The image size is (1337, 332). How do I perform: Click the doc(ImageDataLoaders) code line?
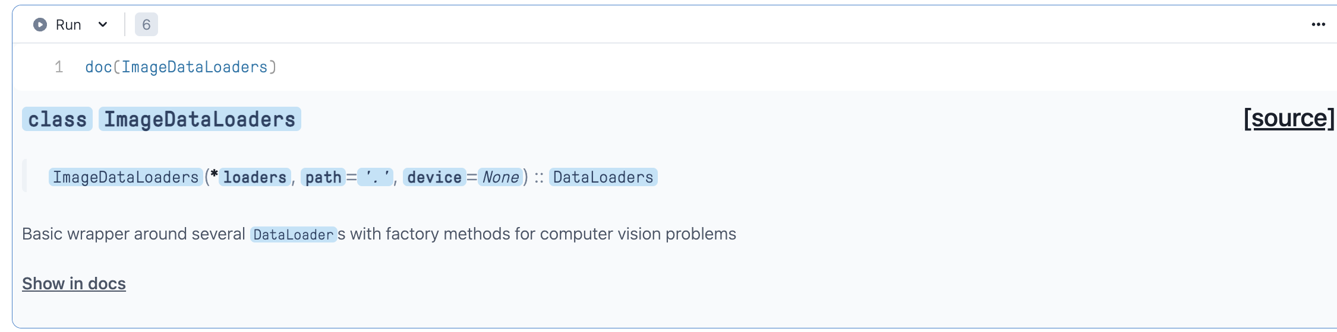click(x=181, y=68)
